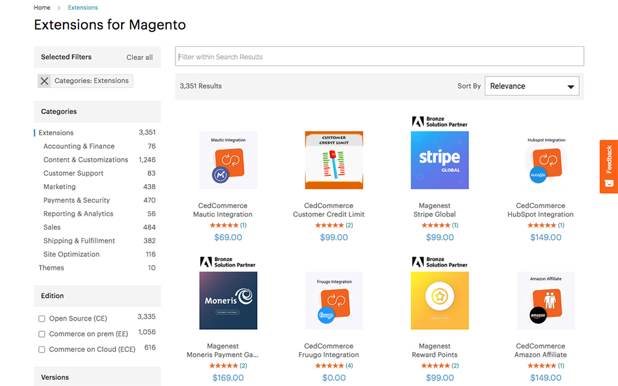Open the Reward Points product image
618x386 pixels.
(x=440, y=301)
